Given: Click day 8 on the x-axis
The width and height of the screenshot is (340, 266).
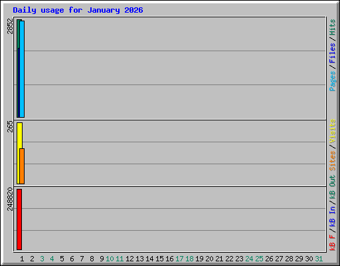Looking at the screenshot, I should click(x=92, y=259).
